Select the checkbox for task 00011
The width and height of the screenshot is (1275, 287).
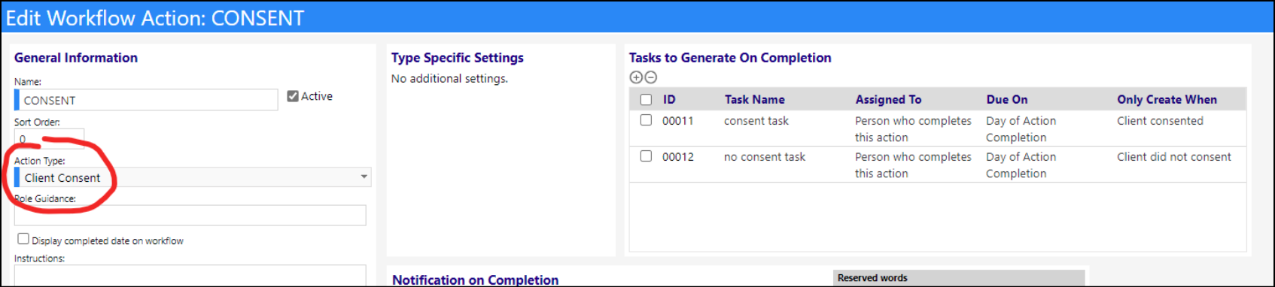(x=646, y=120)
